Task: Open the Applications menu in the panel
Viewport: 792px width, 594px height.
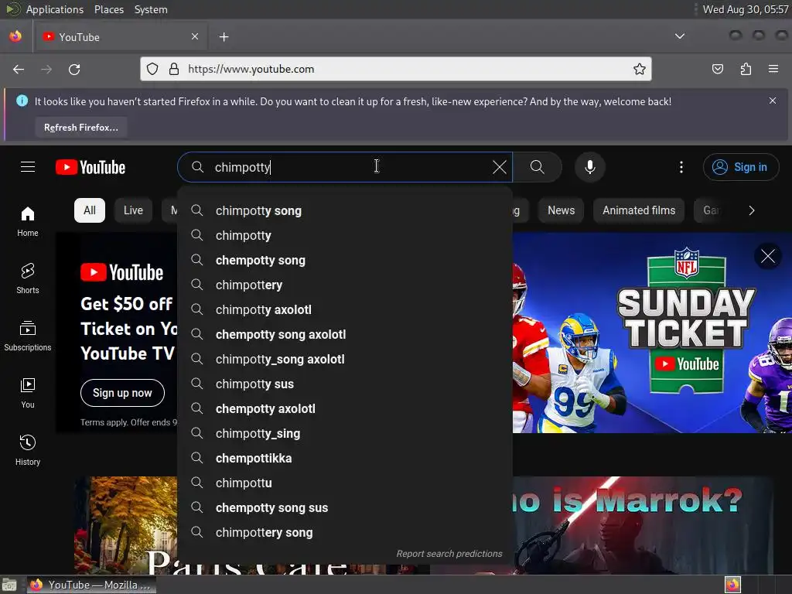Action: 55,9
